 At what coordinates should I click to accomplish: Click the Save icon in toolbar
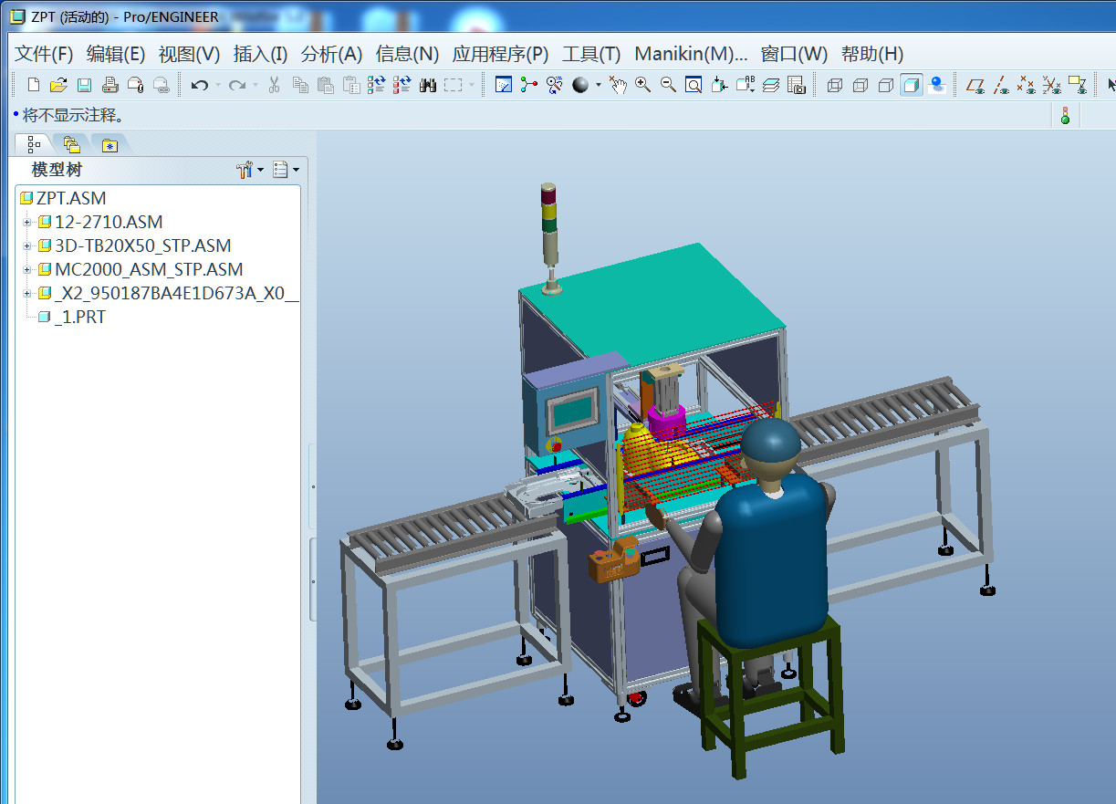(x=84, y=85)
